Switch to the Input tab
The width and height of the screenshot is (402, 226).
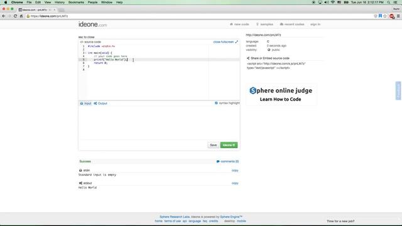click(x=85, y=103)
